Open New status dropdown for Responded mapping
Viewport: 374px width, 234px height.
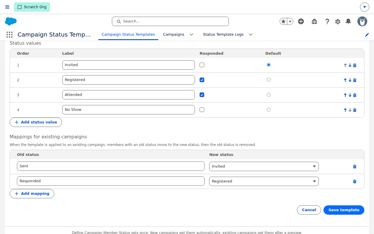(264, 181)
